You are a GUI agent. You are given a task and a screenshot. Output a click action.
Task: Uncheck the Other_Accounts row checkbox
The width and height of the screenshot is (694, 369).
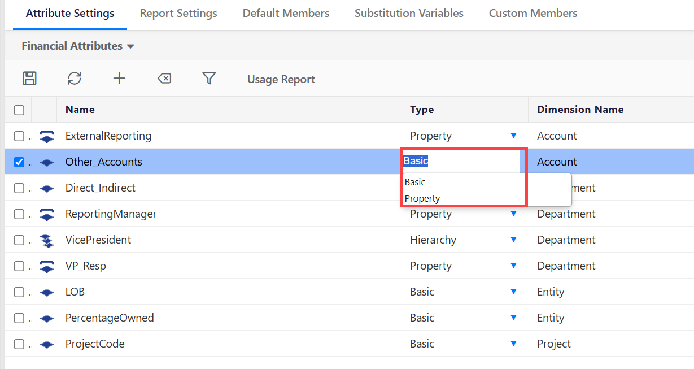tap(19, 162)
